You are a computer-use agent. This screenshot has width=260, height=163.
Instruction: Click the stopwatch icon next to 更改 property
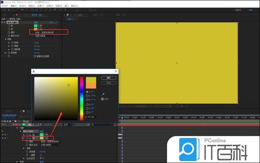9,32
